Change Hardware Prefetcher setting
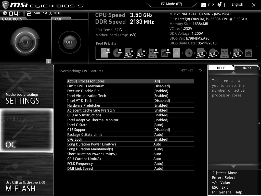 (x=130, y=105)
